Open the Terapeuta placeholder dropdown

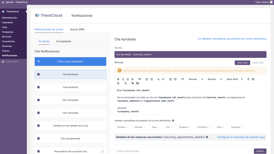185,127
